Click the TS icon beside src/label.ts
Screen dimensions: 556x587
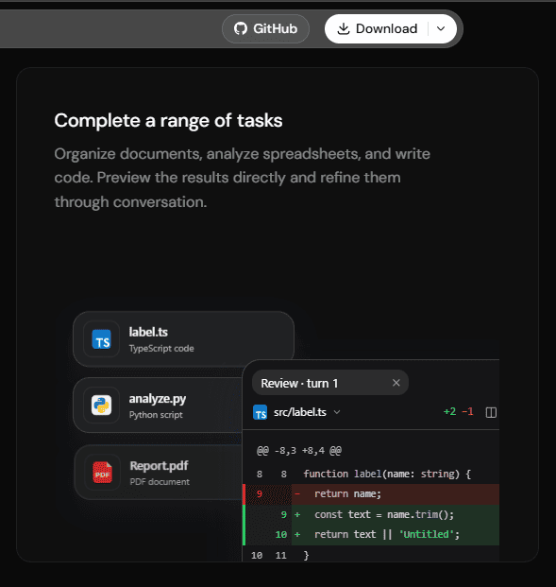click(261, 412)
